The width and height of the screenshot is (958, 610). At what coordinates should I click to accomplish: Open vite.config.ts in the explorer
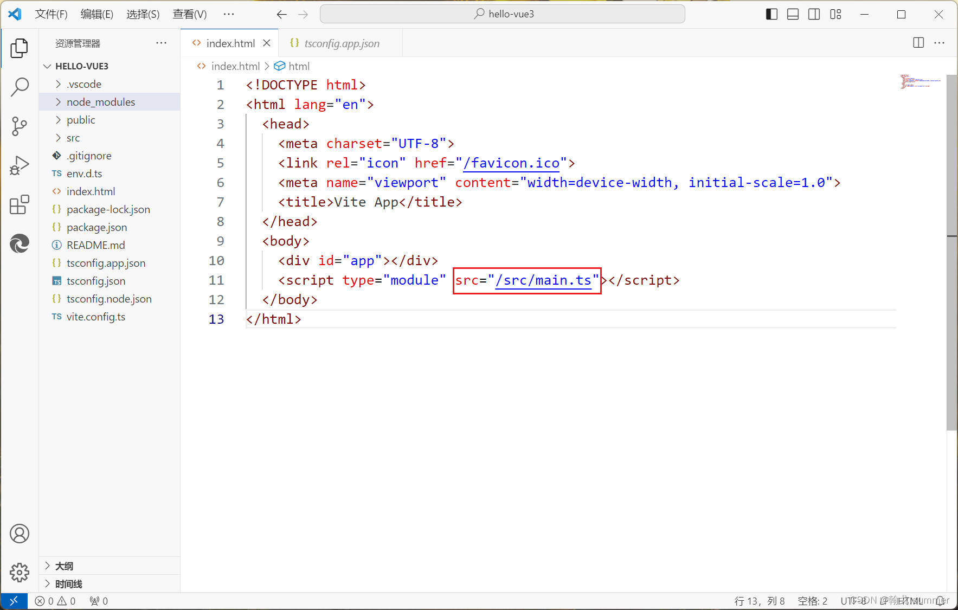(x=95, y=317)
